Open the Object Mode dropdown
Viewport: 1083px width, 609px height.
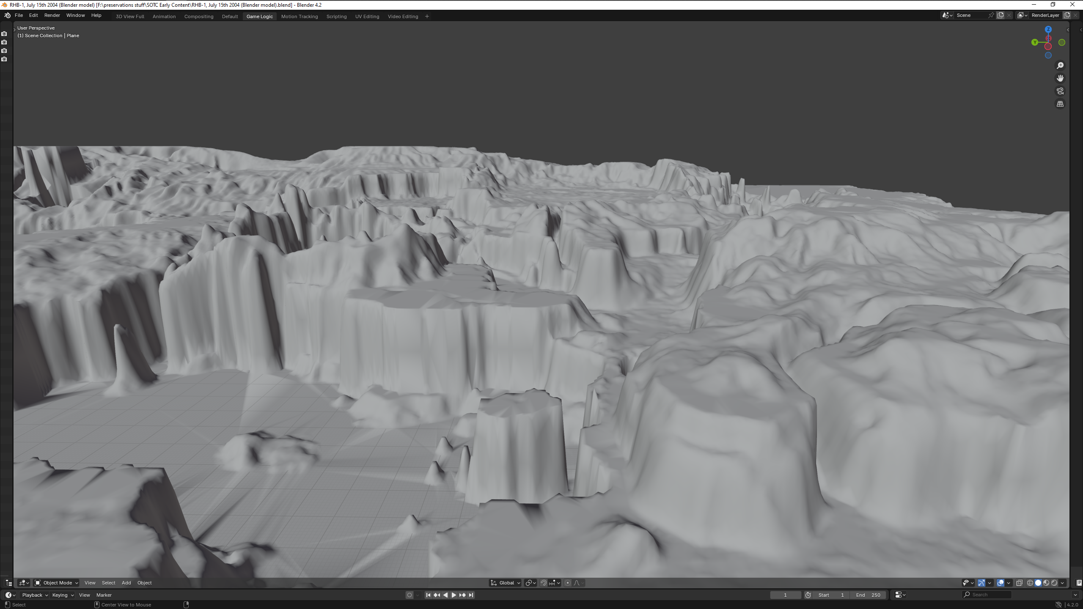pos(56,583)
